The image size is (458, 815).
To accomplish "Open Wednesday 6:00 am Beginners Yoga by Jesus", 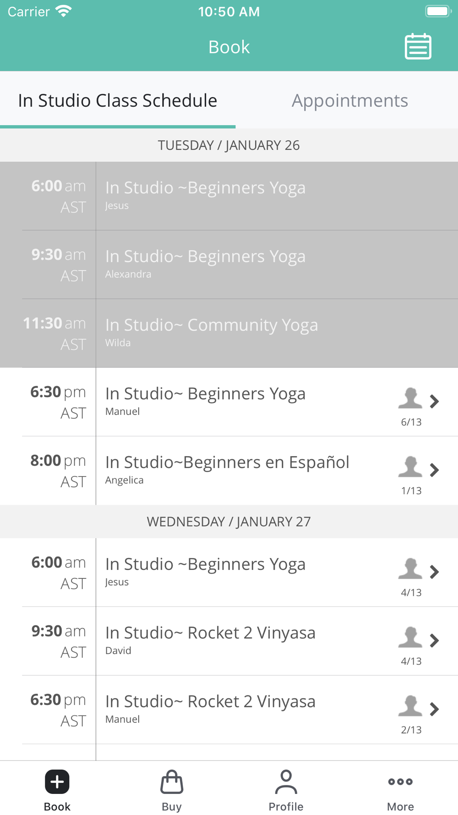I will (x=205, y=564).
